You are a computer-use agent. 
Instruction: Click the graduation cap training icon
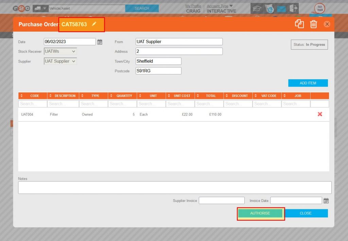click(x=257, y=8)
